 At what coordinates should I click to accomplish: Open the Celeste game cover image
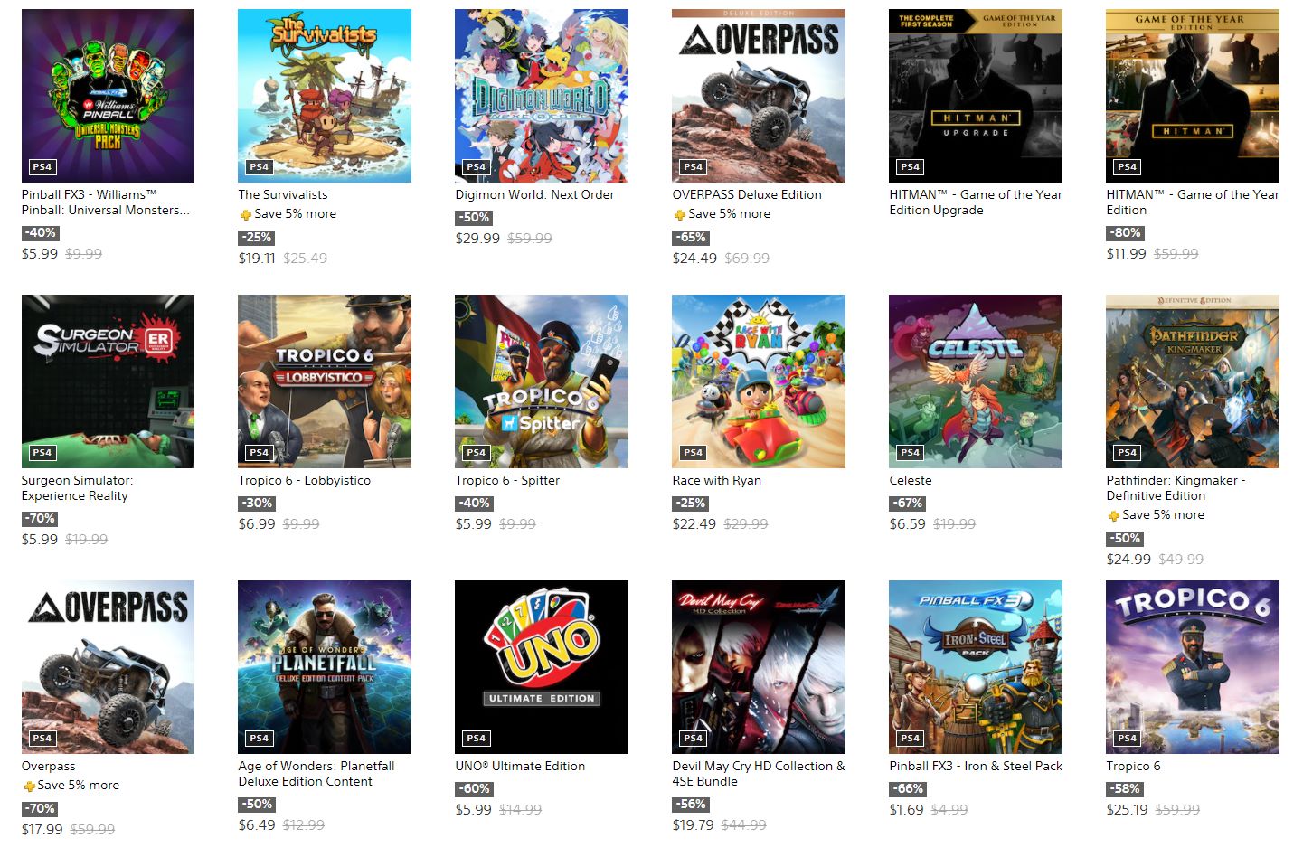[976, 381]
